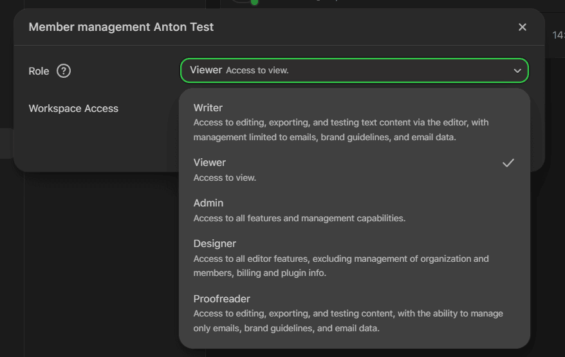Pick the Designer role option
Image resolution: width=565 pixels, height=357 pixels.
click(x=214, y=244)
